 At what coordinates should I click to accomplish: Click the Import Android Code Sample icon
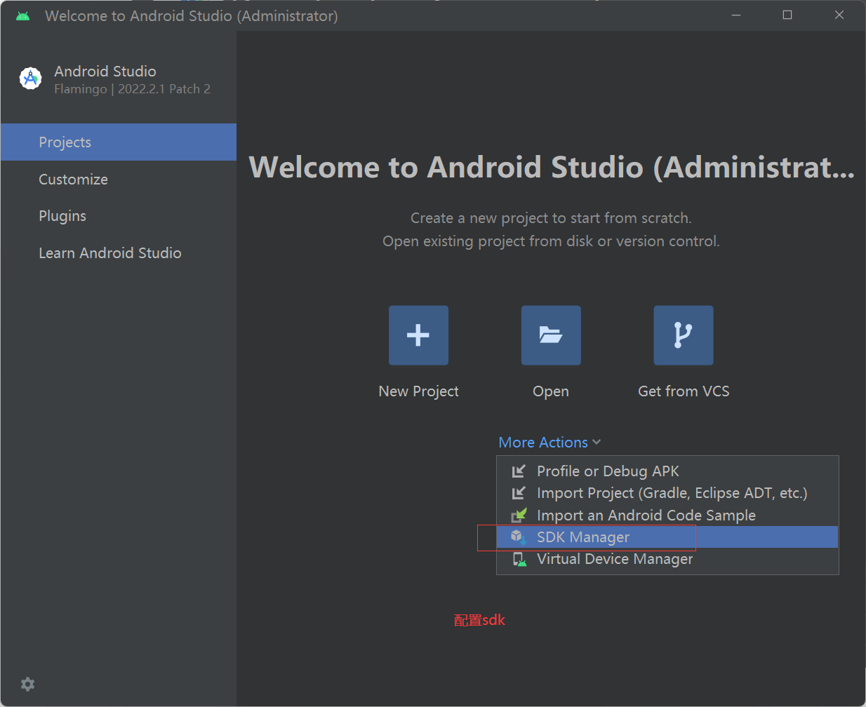[x=519, y=516]
